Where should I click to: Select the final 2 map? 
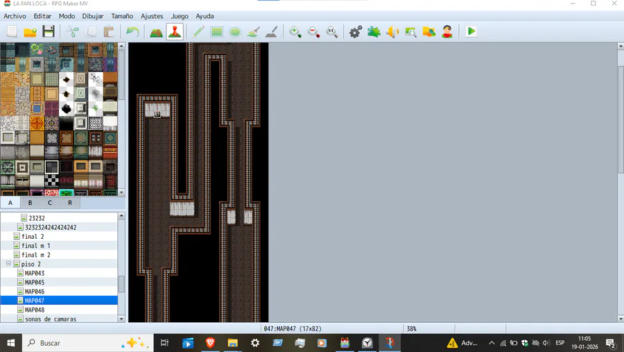(33, 236)
